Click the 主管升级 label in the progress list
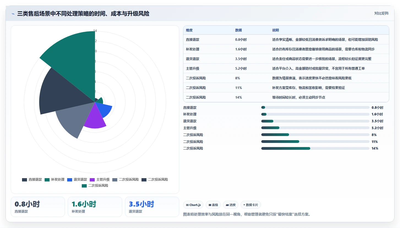The image size is (400, 228). tap(190, 128)
